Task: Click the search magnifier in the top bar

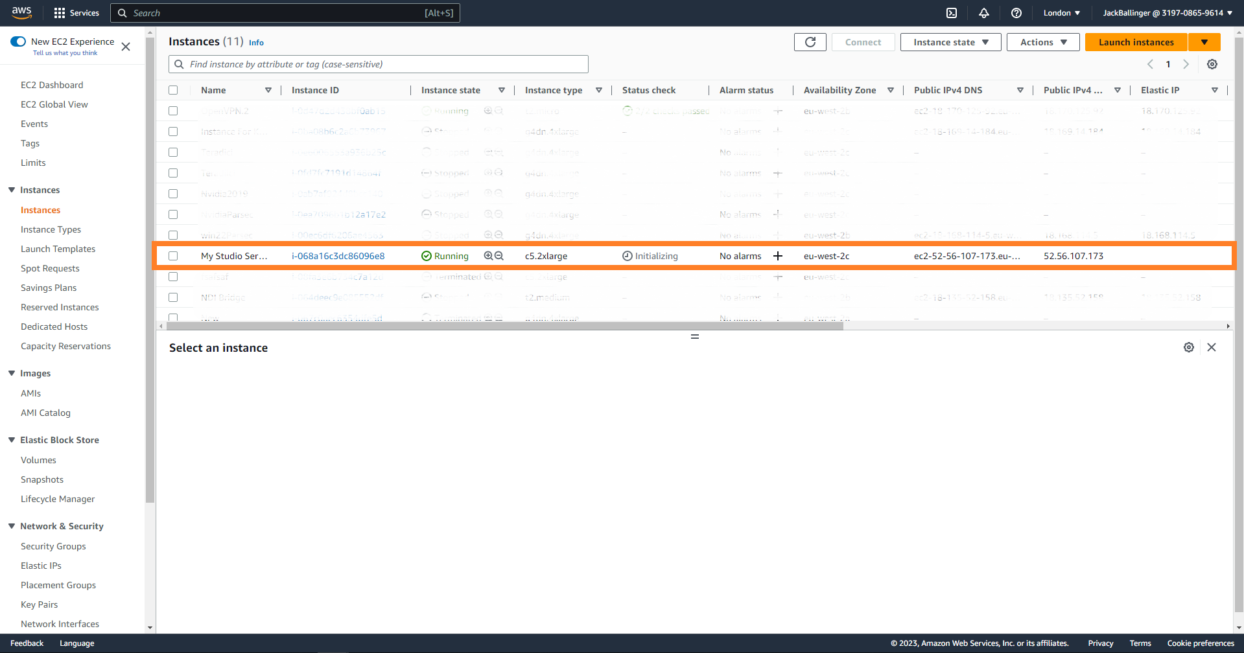Action: click(122, 13)
